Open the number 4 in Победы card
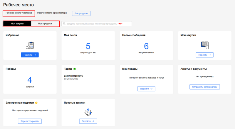The height and width of the screenshot is (129, 235). (x=30, y=80)
